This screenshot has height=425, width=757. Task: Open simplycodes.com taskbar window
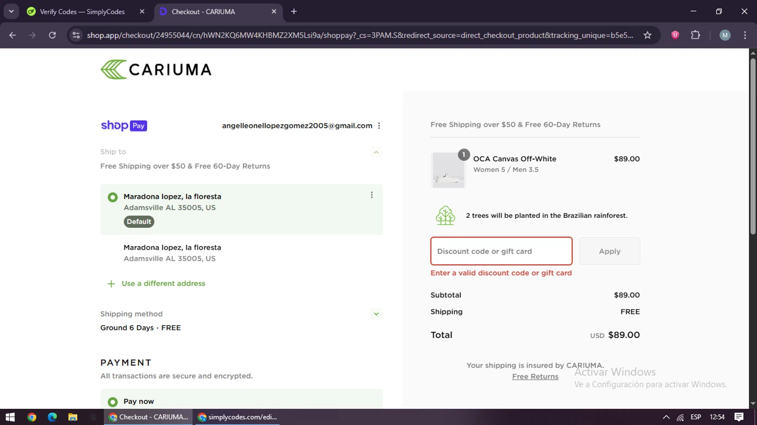coord(237,417)
